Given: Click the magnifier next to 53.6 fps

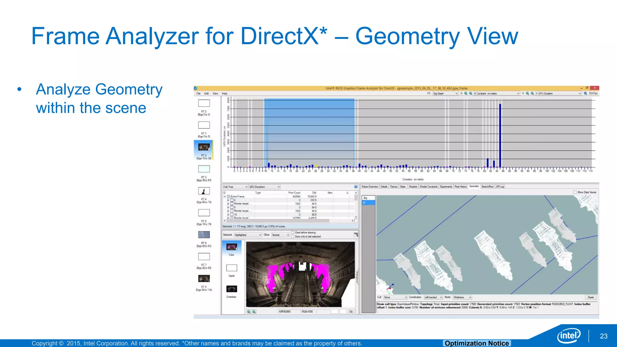Looking at the screenshot, I should (x=586, y=93).
